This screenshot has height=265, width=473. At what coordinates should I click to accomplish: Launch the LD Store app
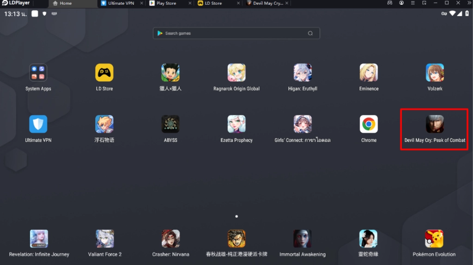[x=104, y=72]
